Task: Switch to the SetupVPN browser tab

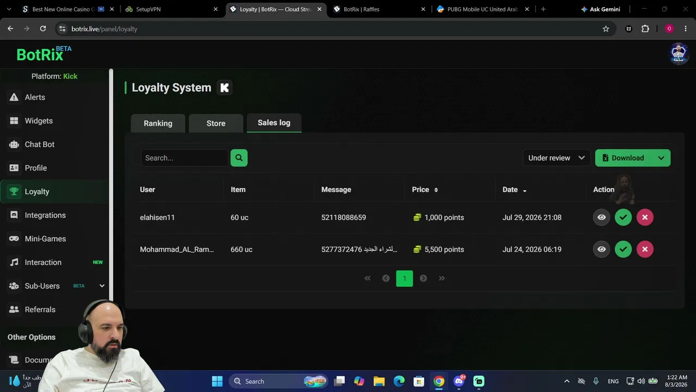Action: (171, 9)
